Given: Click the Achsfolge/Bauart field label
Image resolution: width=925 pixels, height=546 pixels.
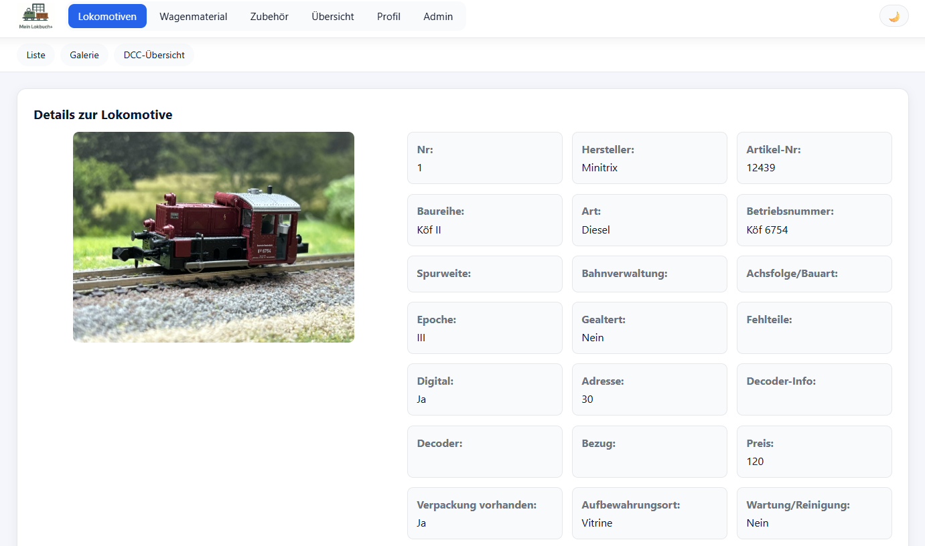Looking at the screenshot, I should tap(792, 273).
